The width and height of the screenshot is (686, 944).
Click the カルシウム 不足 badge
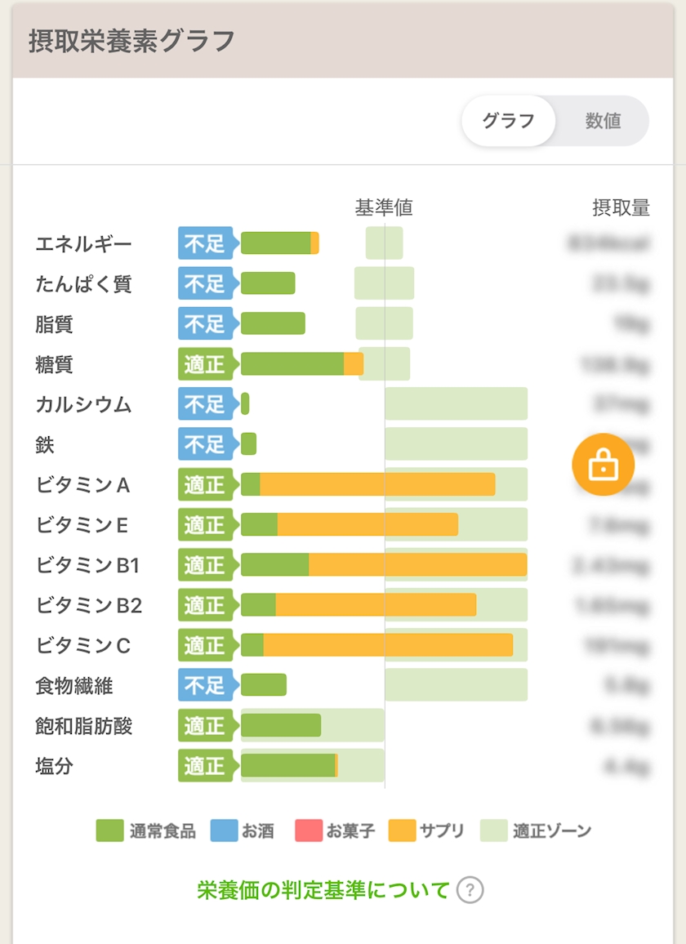click(204, 404)
